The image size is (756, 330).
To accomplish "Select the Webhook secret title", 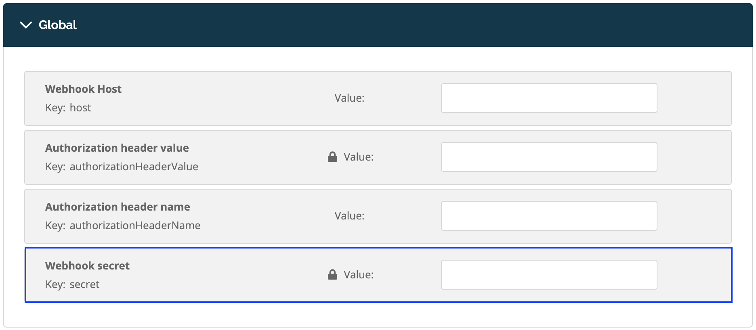I will point(87,266).
